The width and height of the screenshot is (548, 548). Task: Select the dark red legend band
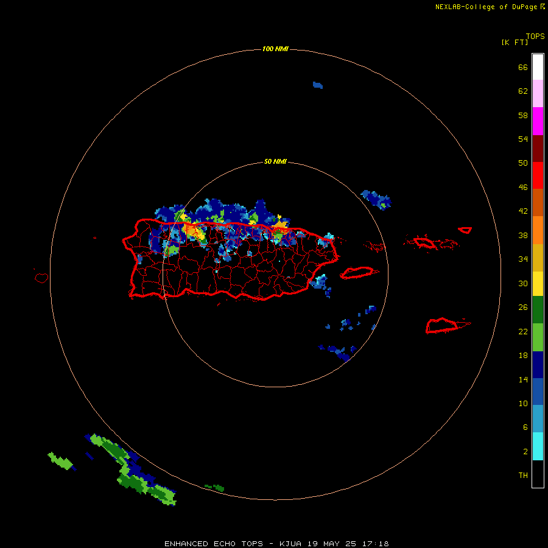point(538,148)
